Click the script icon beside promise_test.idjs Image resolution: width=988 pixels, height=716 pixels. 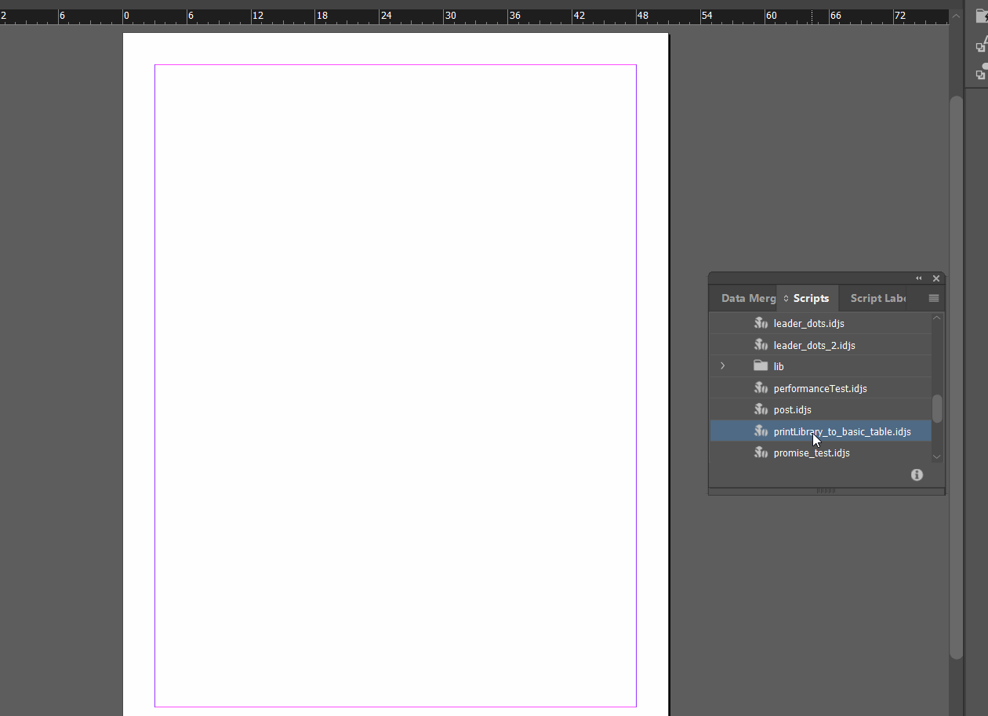(761, 453)
